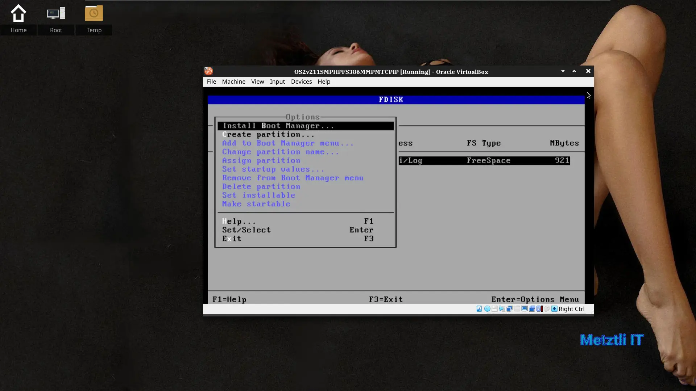The height and width of the screenshot is (391, 696).
Task: Click Set startup values entry
Action: pyautogui.click(x=273, y=169)
